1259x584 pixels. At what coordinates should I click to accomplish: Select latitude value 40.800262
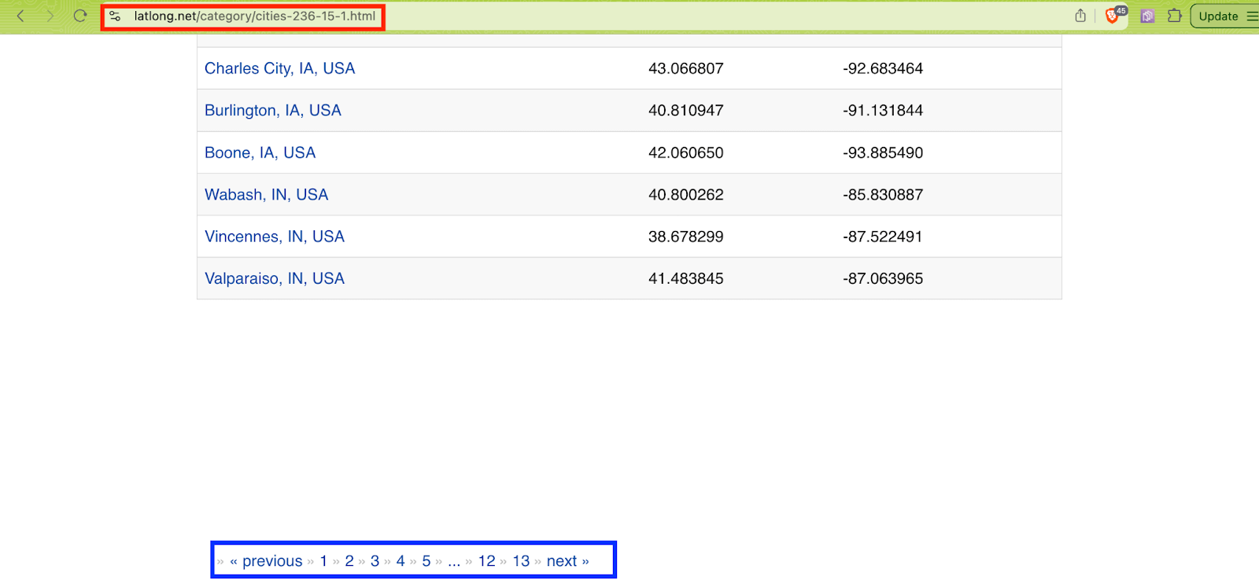click(x=686, y=194)
